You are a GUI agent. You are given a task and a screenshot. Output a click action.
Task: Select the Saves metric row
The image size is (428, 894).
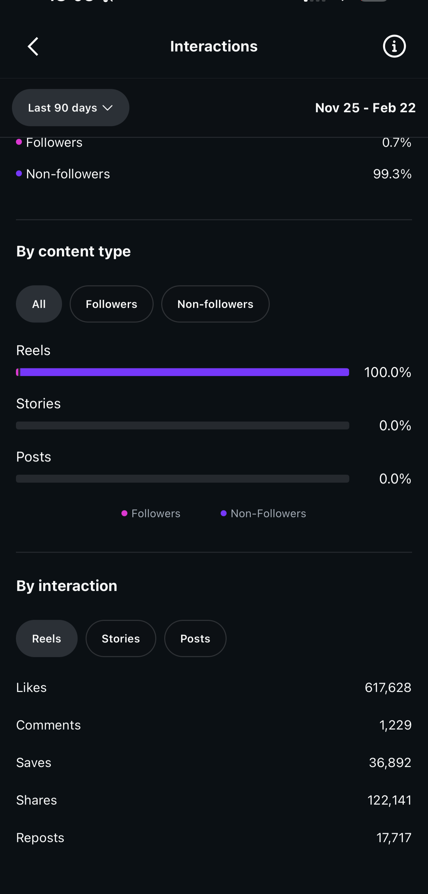tap(214, 762)
